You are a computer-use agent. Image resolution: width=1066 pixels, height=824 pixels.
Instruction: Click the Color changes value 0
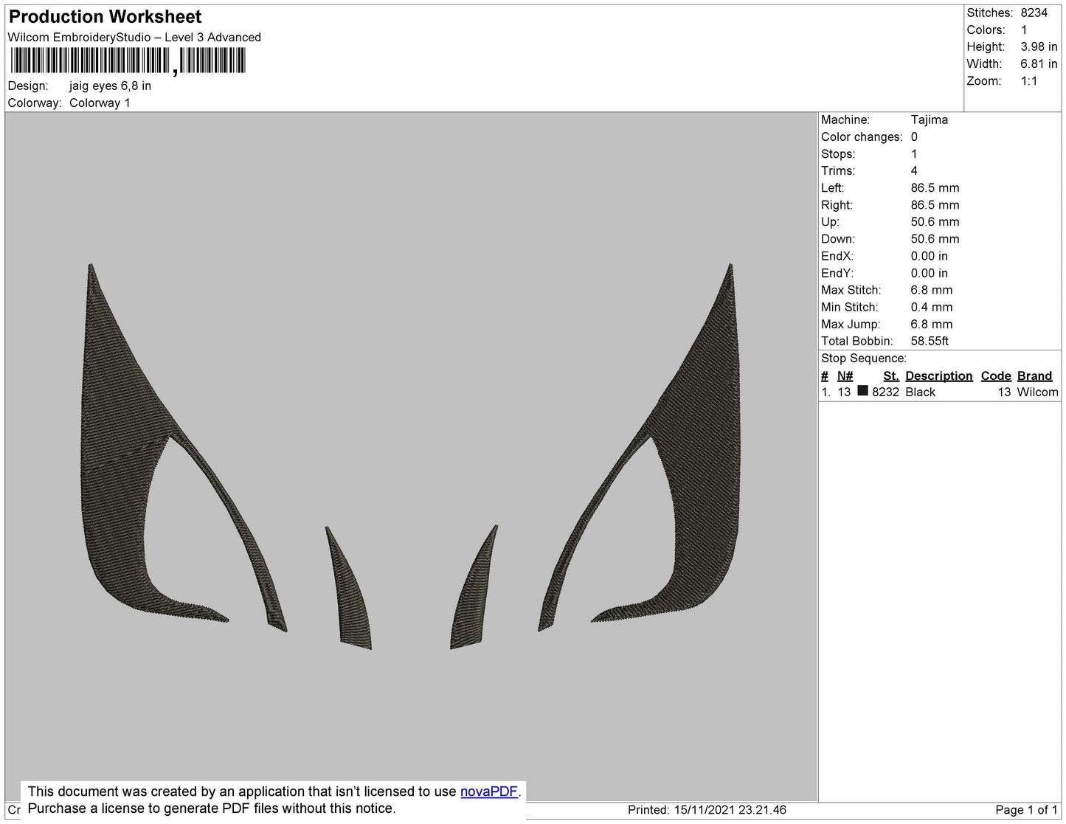pos(914,136)
